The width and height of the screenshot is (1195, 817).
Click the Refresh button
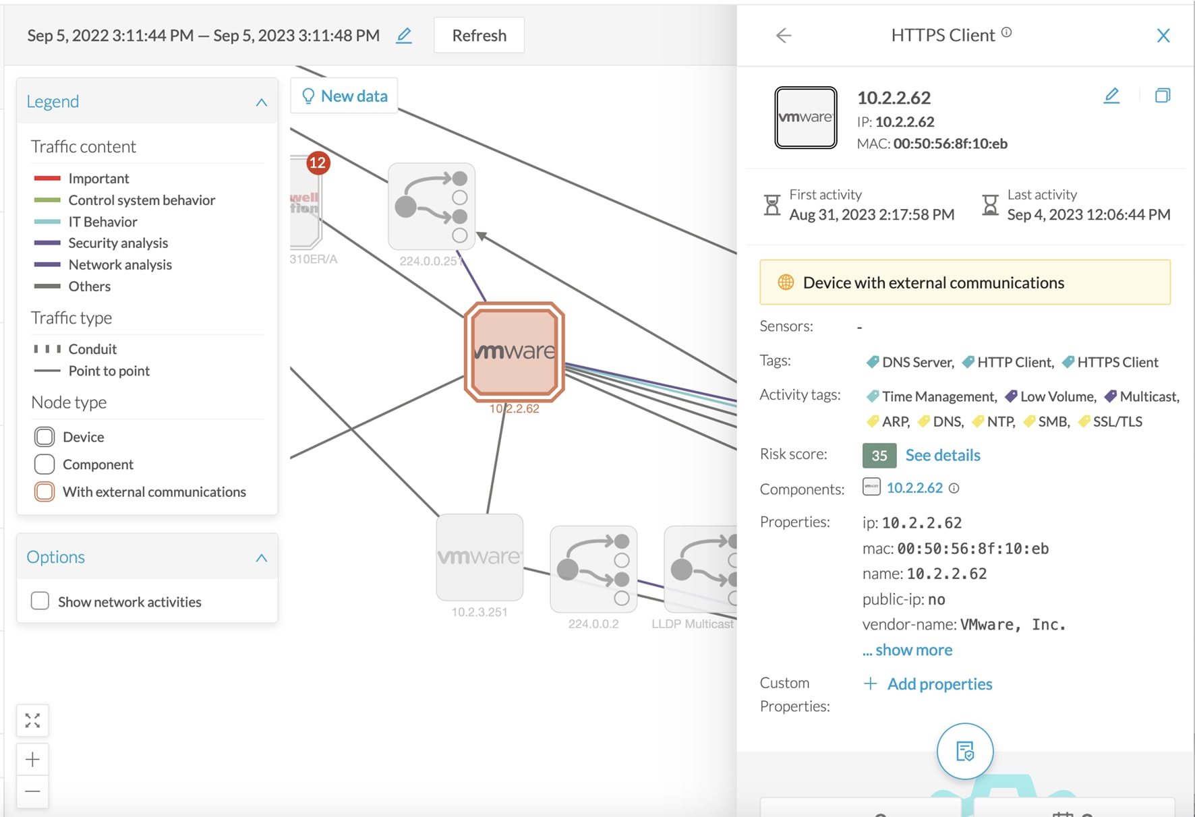pyautogui.click(x=479, y=36)
